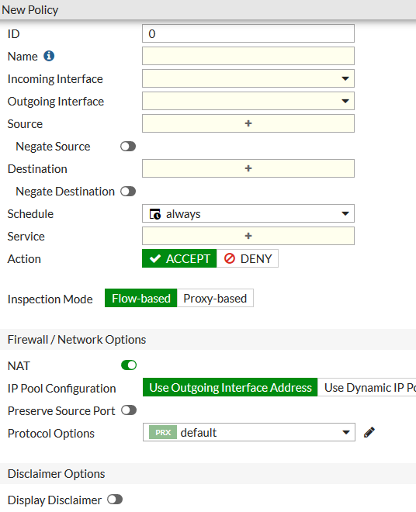Screen dimensions: 416x512
Task: Click the schedule clock icon next to always
Action: [155, 214]
